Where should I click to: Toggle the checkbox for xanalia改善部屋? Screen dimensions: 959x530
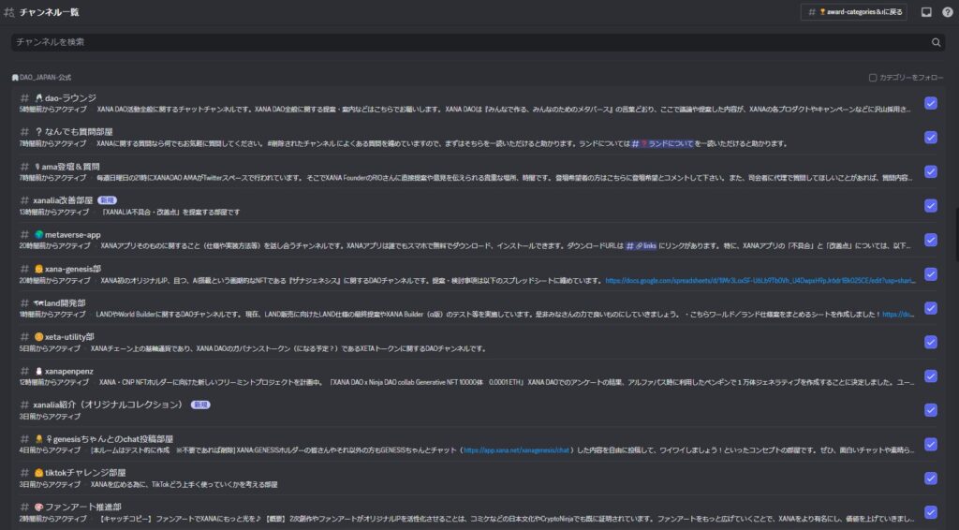(930, 206)
